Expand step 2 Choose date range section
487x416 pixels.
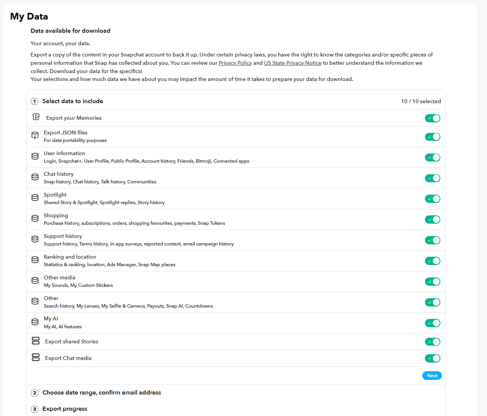coord(102,393)
